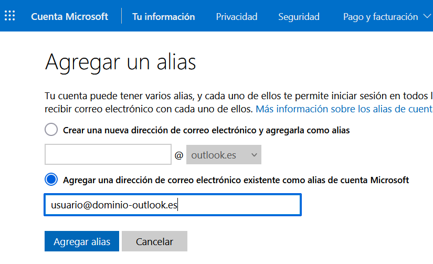Focus the empty new alias name field
The height and width of the screenshot is (264, 433).
[108, 154]
